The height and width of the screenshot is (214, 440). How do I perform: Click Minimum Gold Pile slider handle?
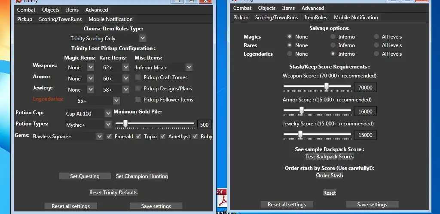pyautogui.click(x=125, y=123)
